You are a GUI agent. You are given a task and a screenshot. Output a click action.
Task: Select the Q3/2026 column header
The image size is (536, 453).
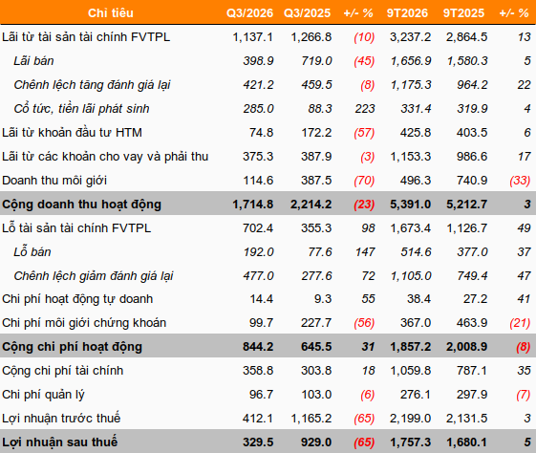pos(249,13)
